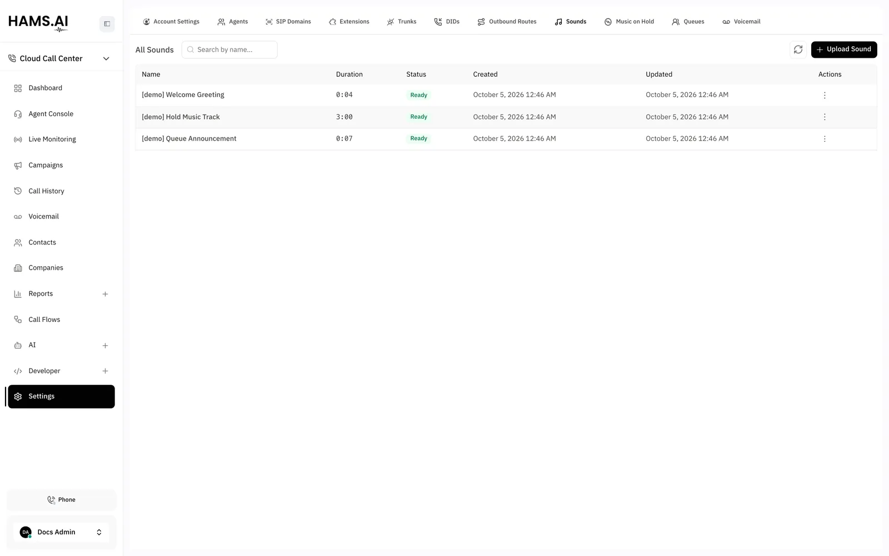Open Call History page

click(61, 191)
